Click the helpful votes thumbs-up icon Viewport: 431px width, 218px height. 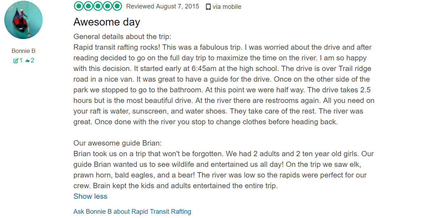pyautogui.click(x=27, y=61)
